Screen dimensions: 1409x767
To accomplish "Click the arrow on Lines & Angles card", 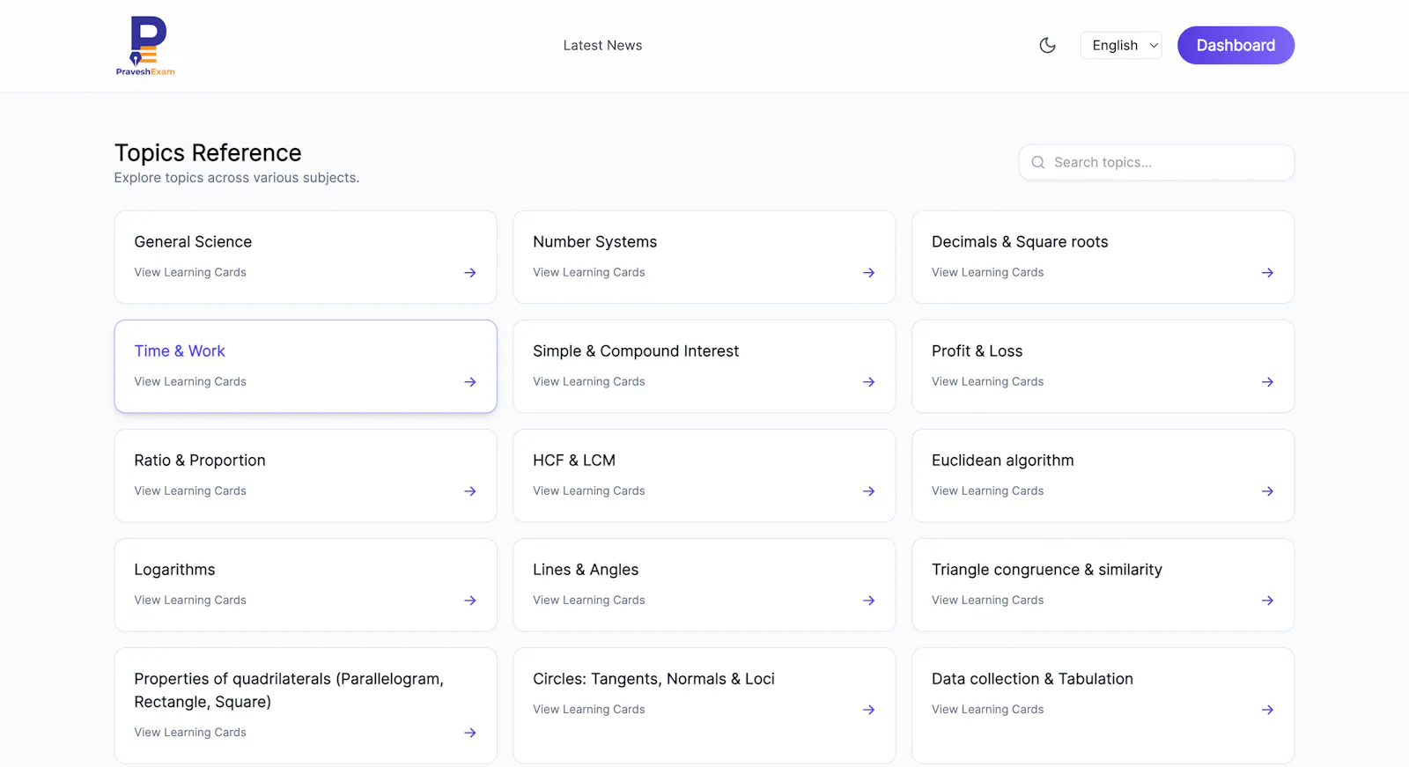I will tap(869, 601).
